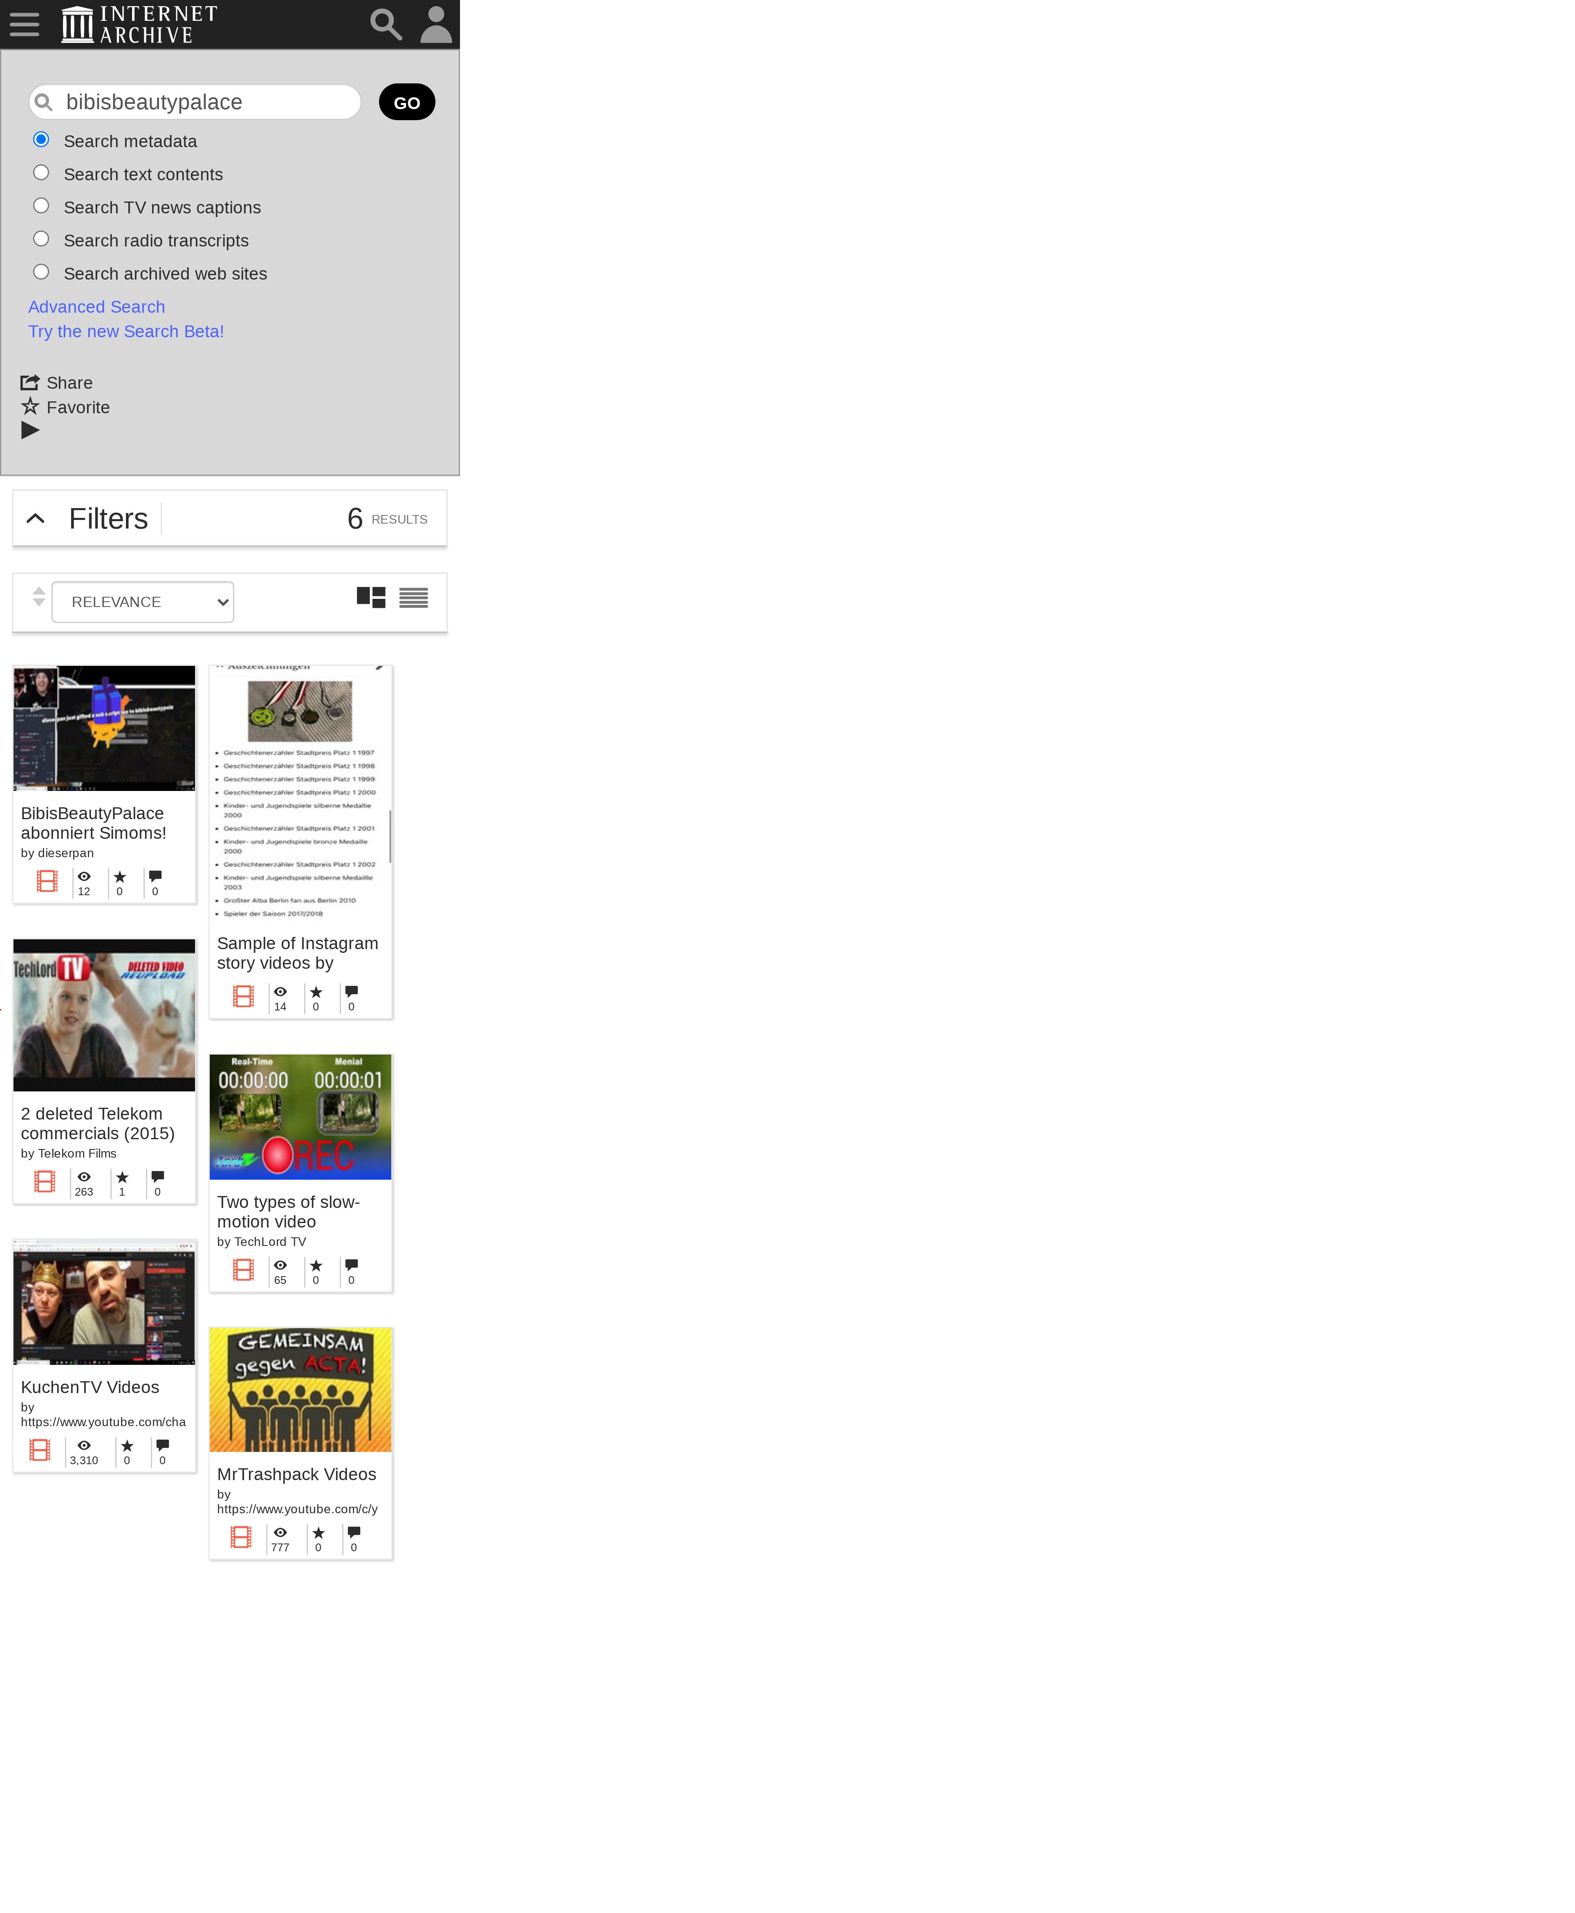Switch to list view layout
The image size is (1575, 1913).
[x=414, y=598]
